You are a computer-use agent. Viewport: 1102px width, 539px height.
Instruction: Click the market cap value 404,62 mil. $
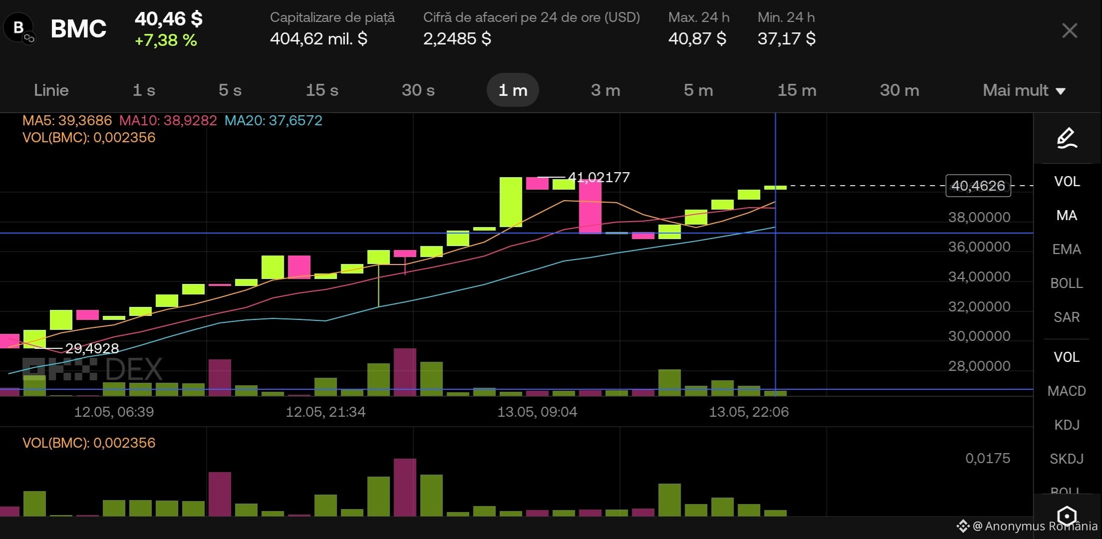pos(318,39)
